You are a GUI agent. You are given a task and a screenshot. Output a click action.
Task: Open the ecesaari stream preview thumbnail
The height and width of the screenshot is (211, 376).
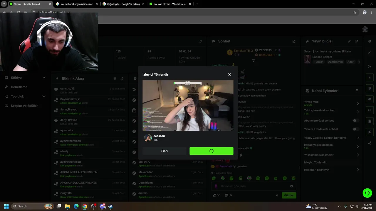pos(188,105)
